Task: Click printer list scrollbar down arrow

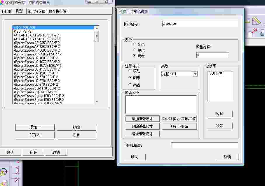Action: click(97, 102)
